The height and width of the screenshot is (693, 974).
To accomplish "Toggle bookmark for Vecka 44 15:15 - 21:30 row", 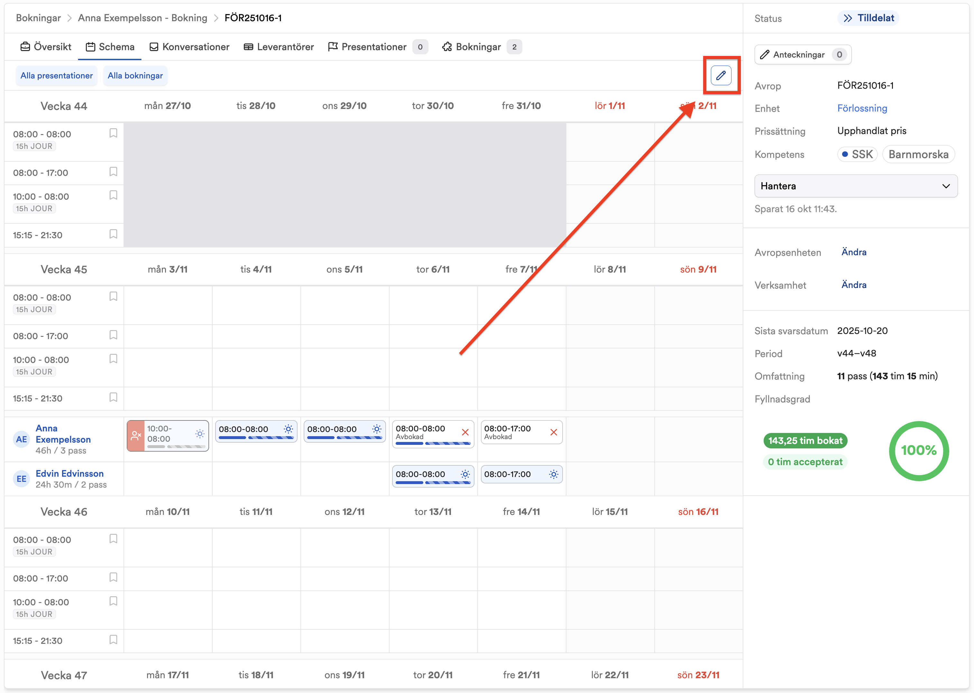I will coord(113,234).
